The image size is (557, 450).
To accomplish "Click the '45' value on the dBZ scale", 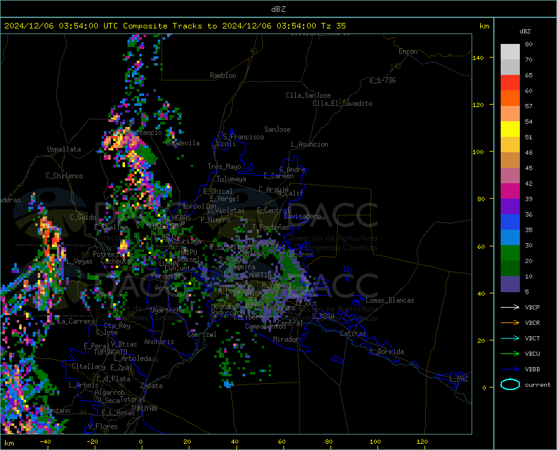I will 529,168.
